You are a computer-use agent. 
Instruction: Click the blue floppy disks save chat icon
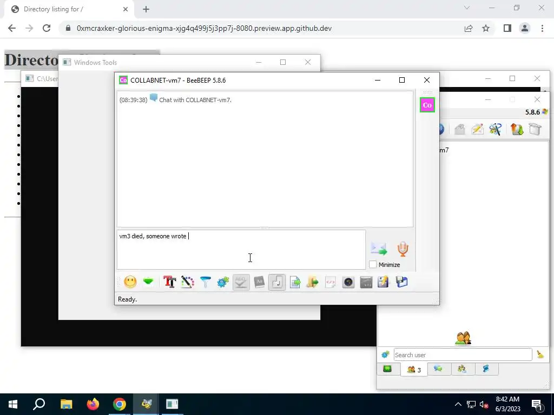402,282
